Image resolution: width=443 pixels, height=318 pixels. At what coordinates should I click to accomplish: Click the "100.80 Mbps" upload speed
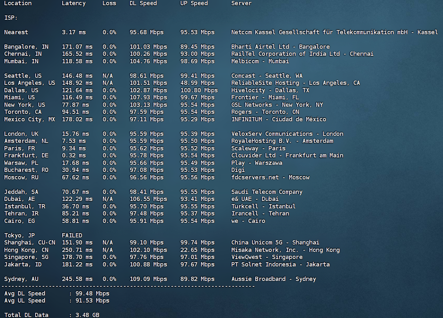click(199, 90)
